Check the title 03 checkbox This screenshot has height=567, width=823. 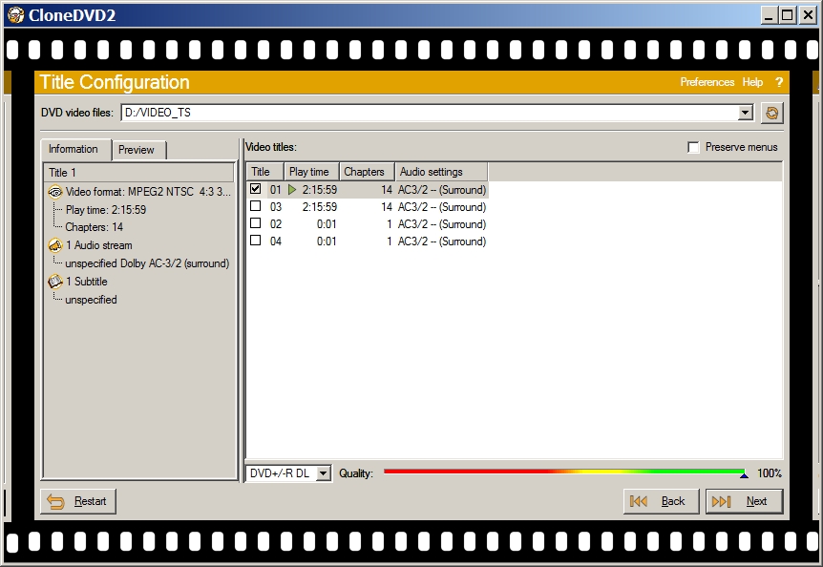256,206
